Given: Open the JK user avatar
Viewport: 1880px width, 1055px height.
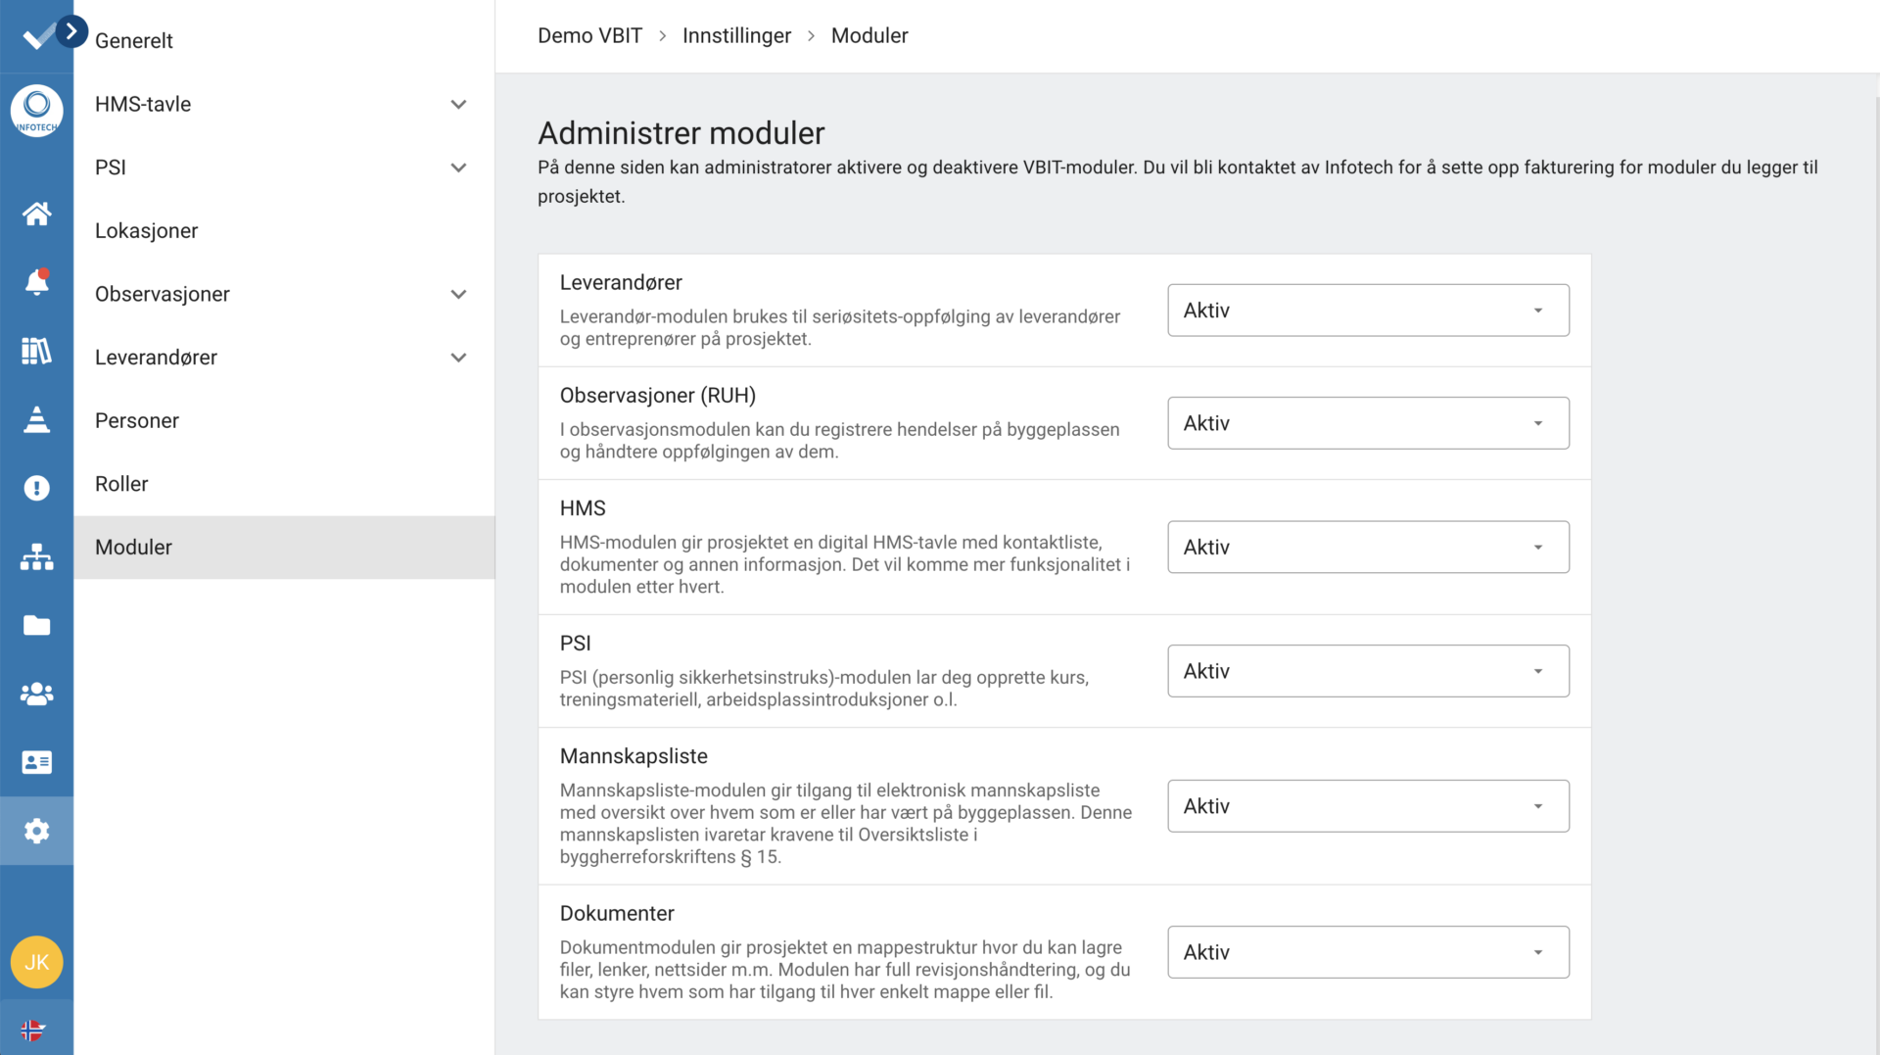Looking at the screenshot, I should pyautogui.click(x=36, y=962).
